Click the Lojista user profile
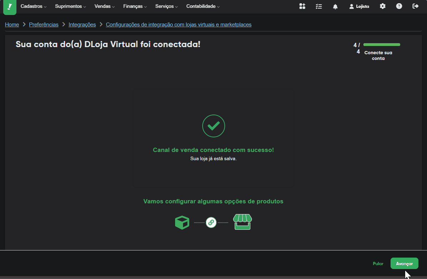Image resolution: width=427 pixels, height=279 pixels. pyautogui.click(x=359, y=6)
